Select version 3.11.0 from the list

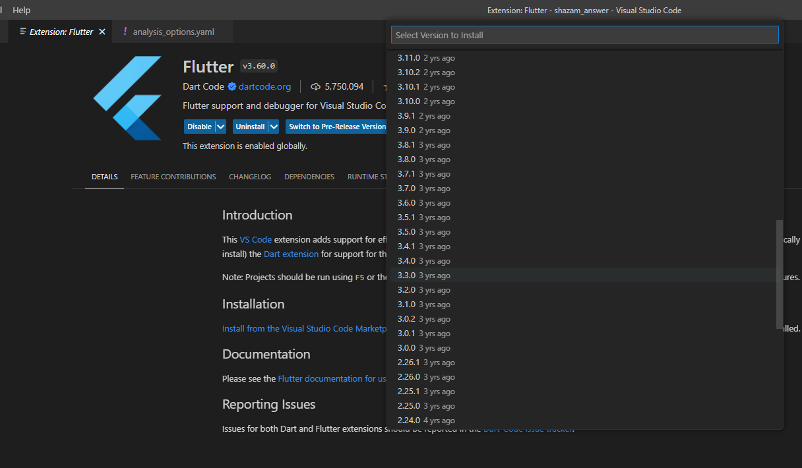tap(585, 58)
